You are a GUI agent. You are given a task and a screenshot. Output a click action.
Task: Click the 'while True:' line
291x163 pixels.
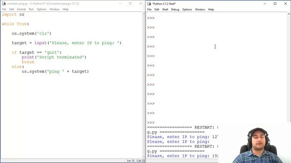15,24
